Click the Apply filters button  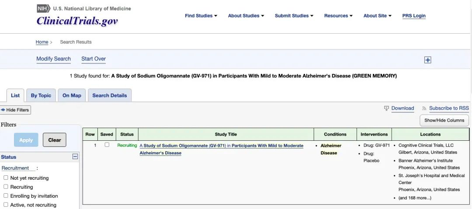tap(26, 140)
